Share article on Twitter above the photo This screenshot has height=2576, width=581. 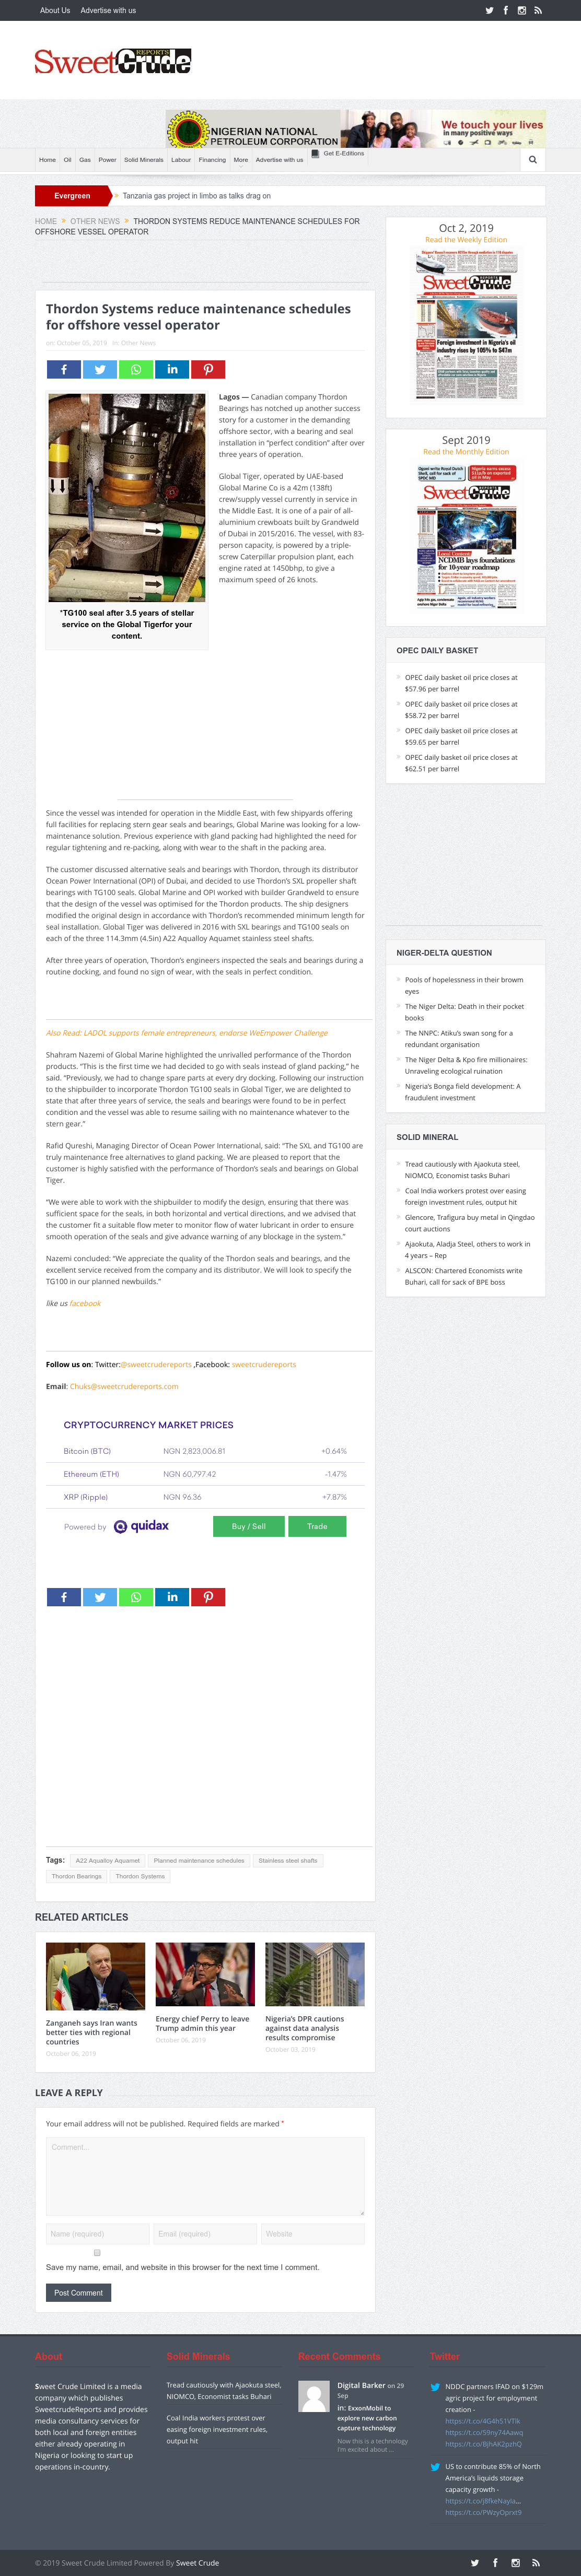(x=100, y=369)
